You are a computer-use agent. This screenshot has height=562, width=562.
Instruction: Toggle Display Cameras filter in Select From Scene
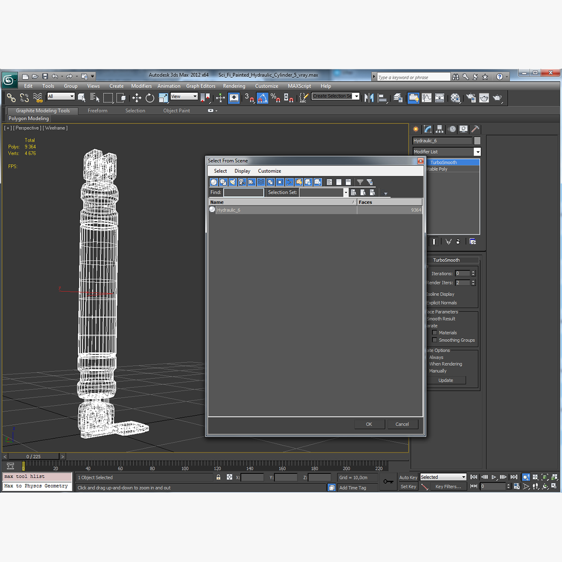tap(242, 182)
